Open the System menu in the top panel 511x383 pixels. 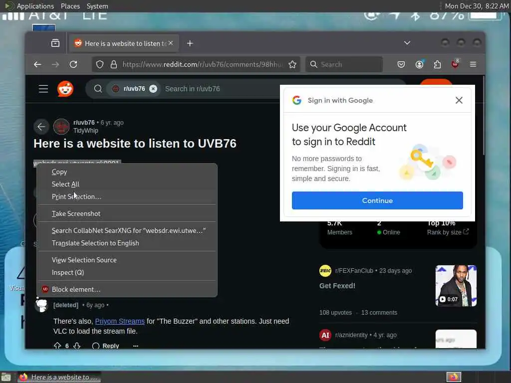[x=97, y=6]
